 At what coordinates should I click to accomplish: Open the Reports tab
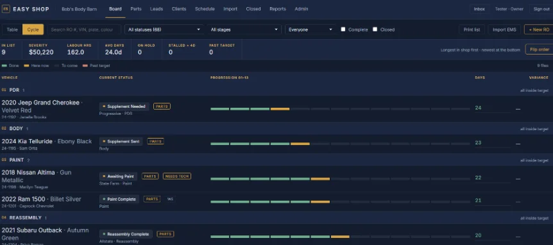(278, 9)
